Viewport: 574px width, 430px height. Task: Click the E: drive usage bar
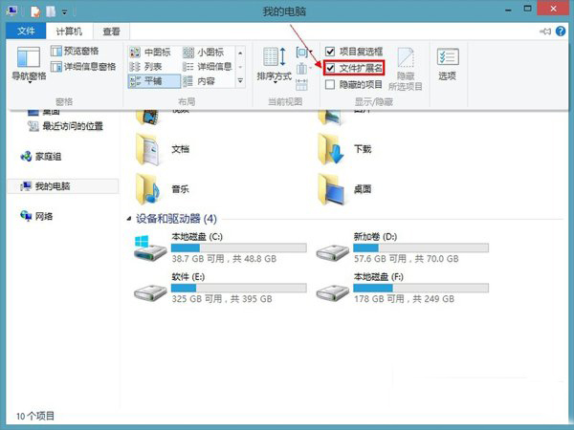(x=238, y=289)
